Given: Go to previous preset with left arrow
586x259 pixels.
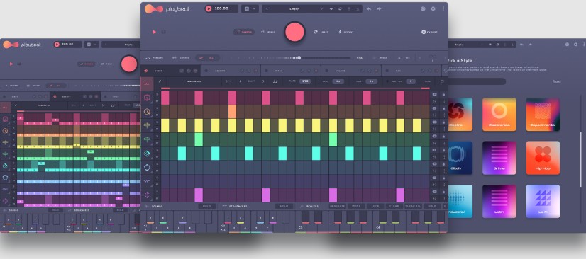Looking at the screenshot, I should pyautogui.click(x=267, y=8).
